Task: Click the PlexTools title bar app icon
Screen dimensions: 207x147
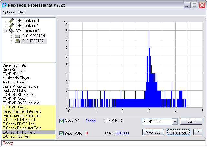Action: click(x=4, y=5)
